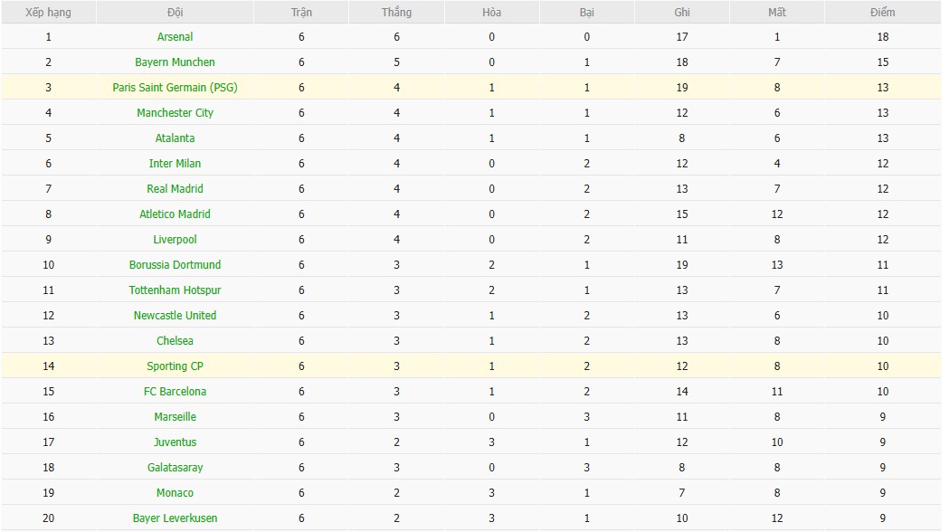
Task: Select Paris Saint Germain (PSG) link
Action: (x=175, y=88)
